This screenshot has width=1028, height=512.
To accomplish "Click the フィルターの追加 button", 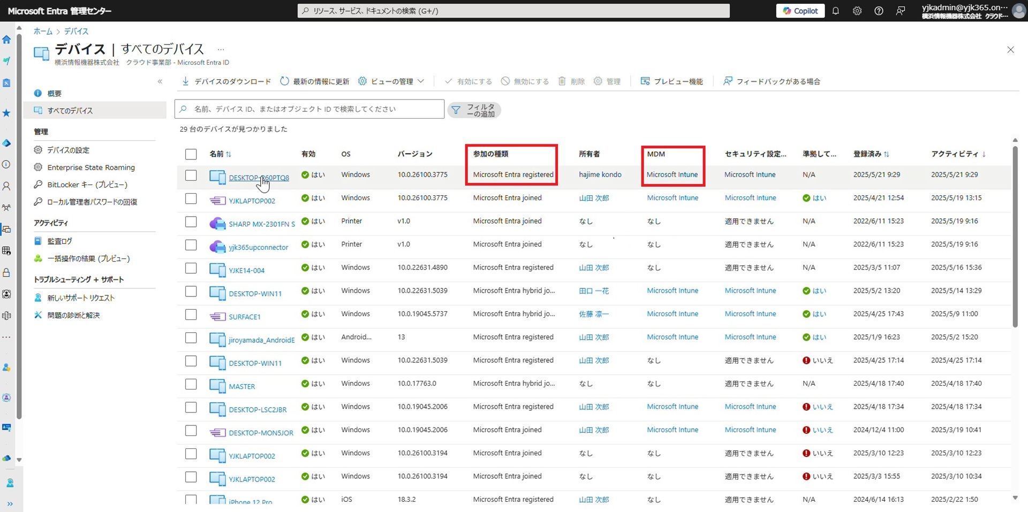I will (x=474, y=110).
